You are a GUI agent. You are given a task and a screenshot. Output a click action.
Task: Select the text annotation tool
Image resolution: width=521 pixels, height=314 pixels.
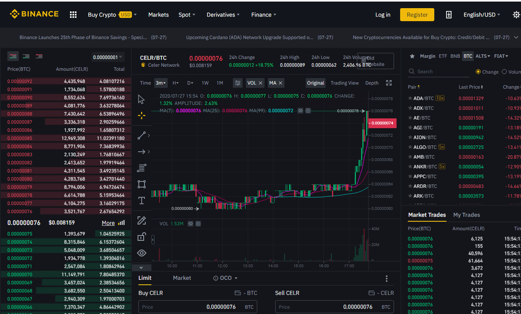(x=142, y=200)
